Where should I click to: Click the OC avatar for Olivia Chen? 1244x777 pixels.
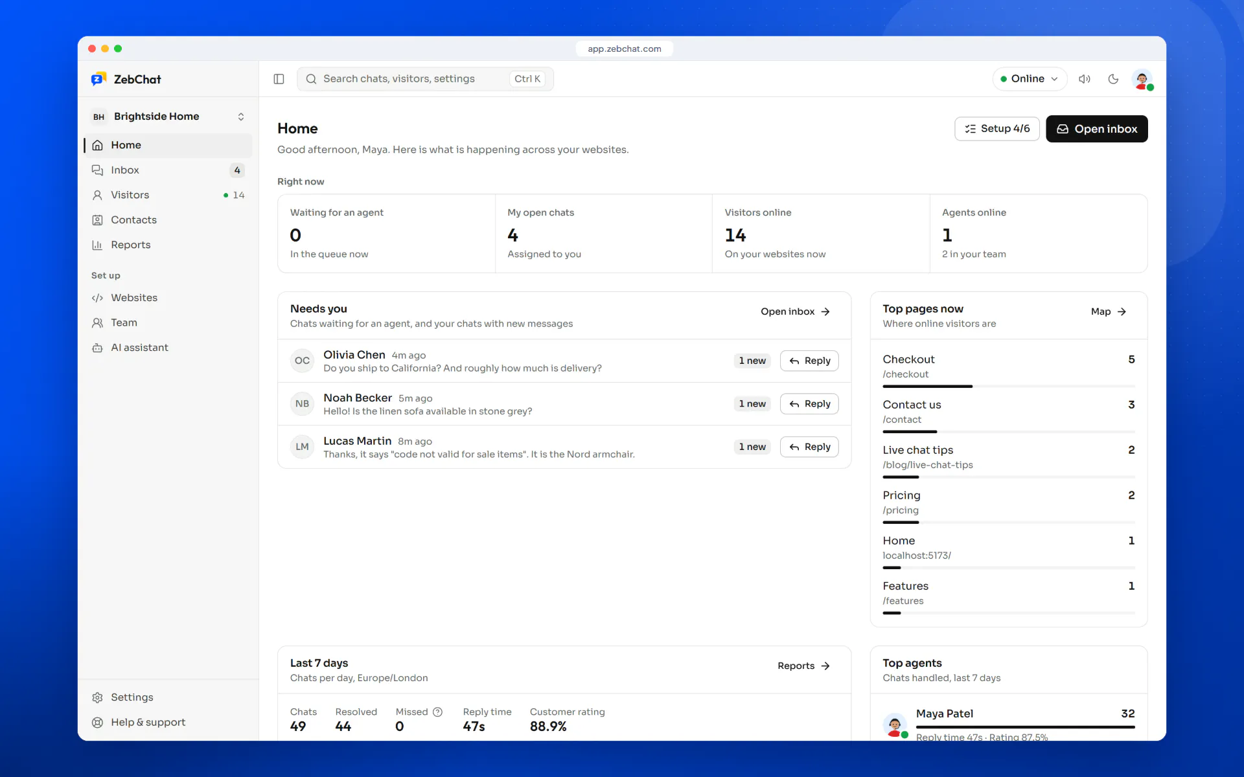pos(302,361)
